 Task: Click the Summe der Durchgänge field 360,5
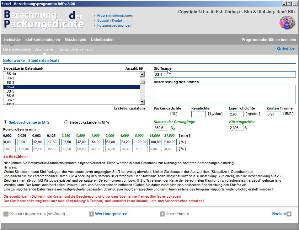[x=161, y=128]
